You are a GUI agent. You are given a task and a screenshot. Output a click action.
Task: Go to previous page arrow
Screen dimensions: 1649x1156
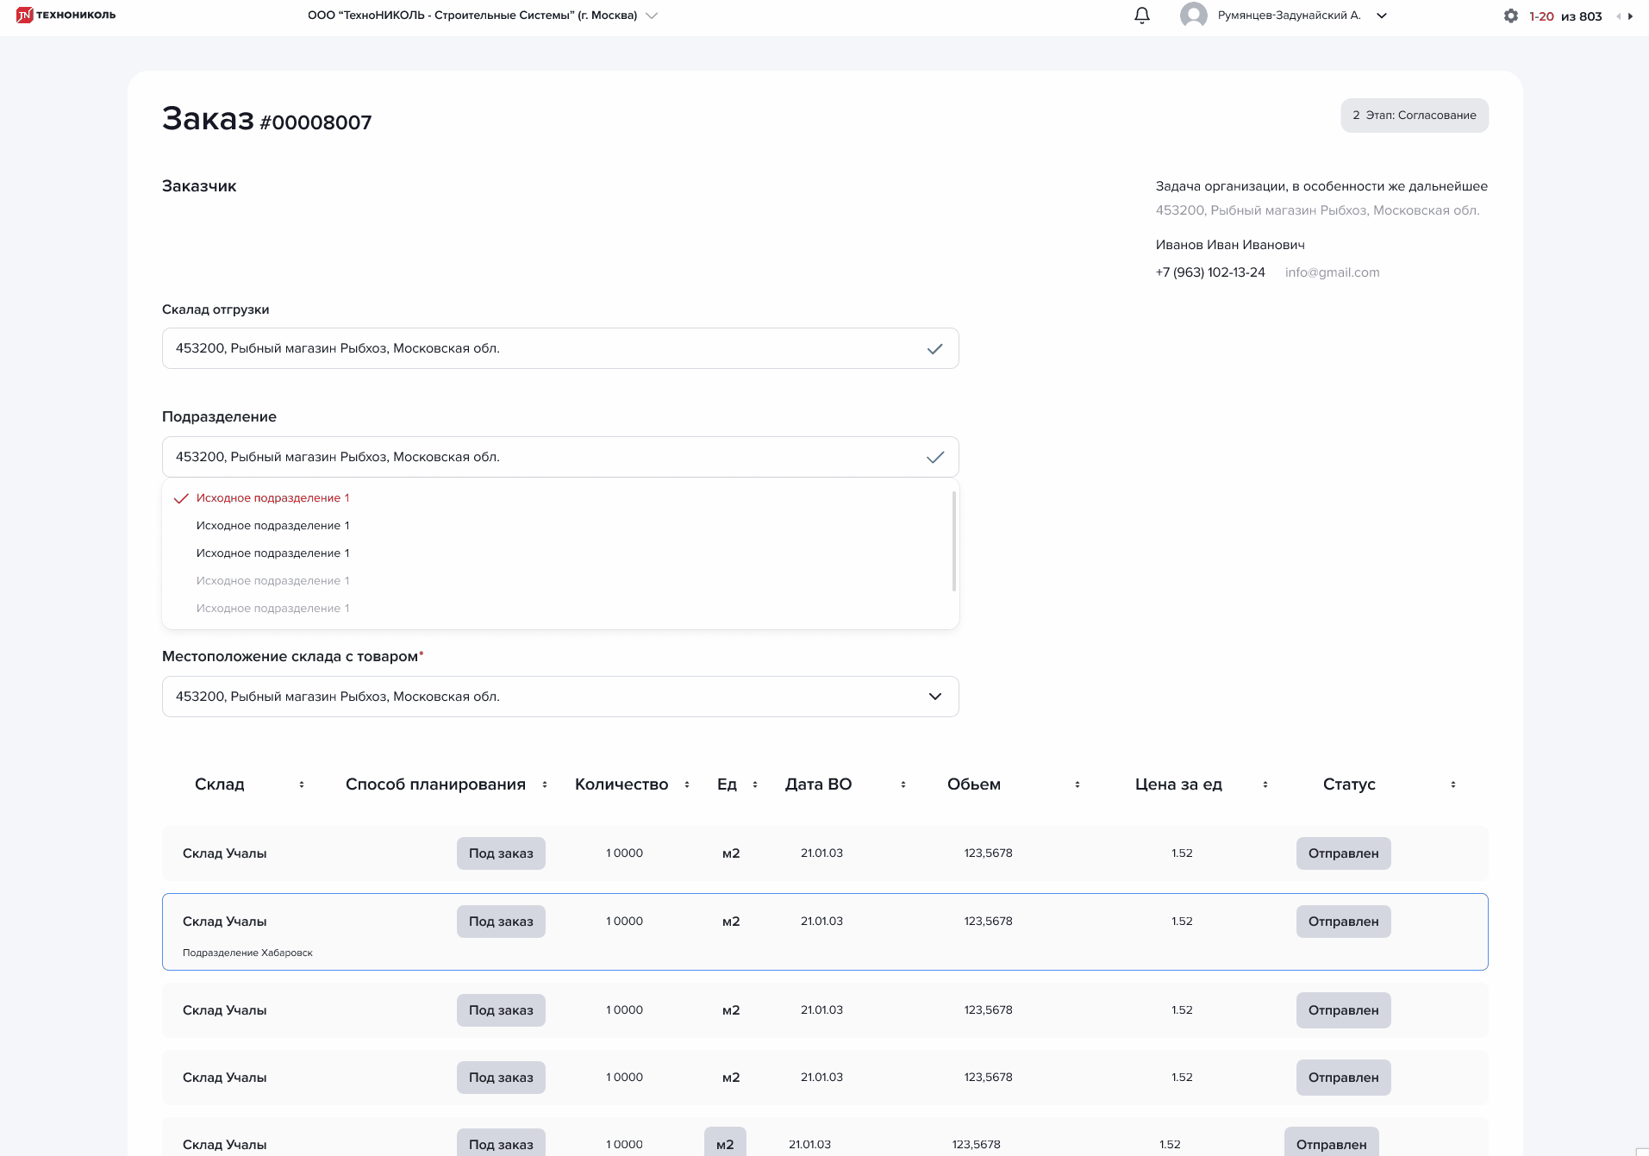pyautogui.click(x=1618, y=16)
